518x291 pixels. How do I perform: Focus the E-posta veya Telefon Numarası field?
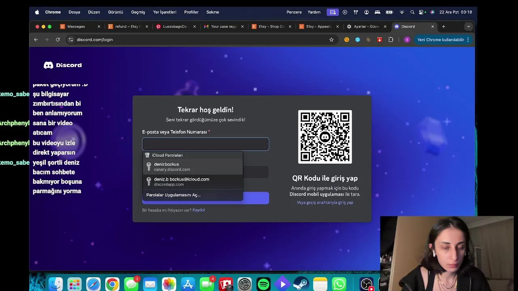point(205,144)
